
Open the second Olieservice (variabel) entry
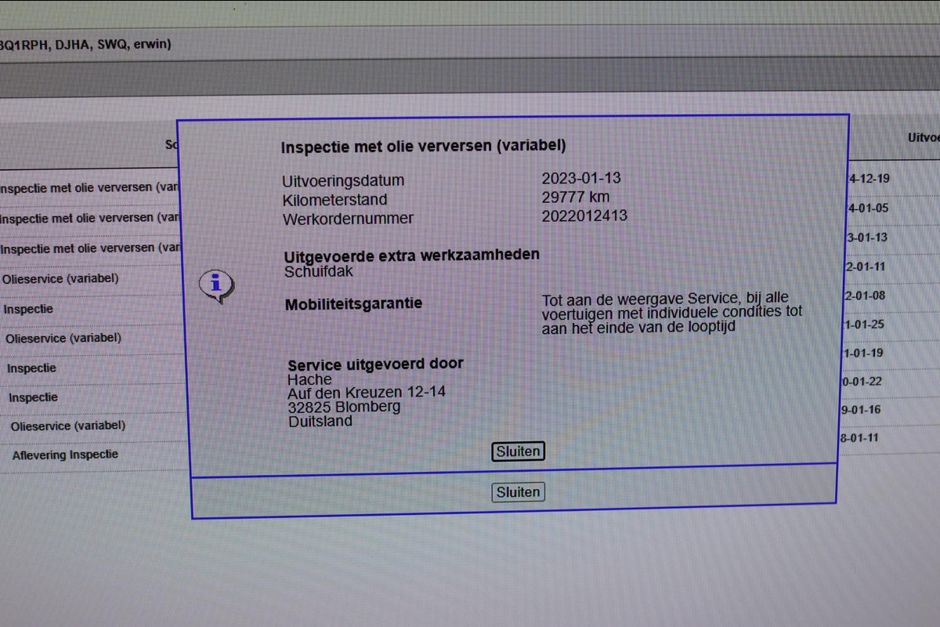63,338
